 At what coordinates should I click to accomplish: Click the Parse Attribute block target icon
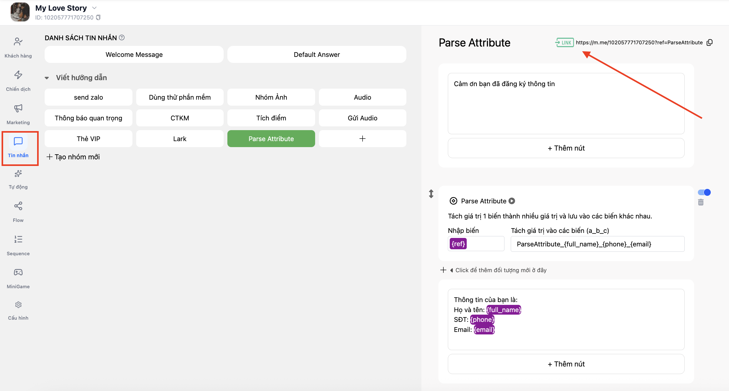click(453, 201)
